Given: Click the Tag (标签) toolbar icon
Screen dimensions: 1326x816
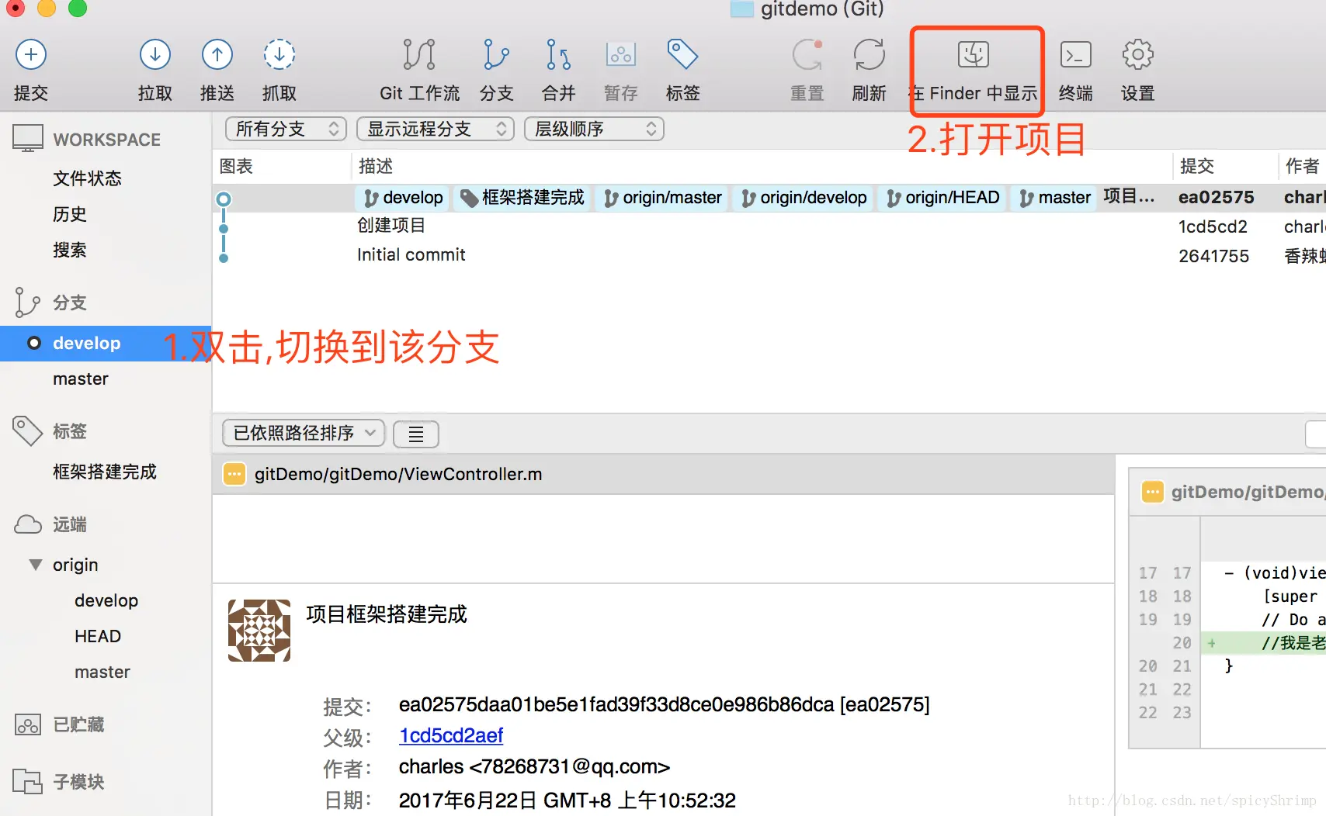Looking at the screenshot, I should [682, 54].
